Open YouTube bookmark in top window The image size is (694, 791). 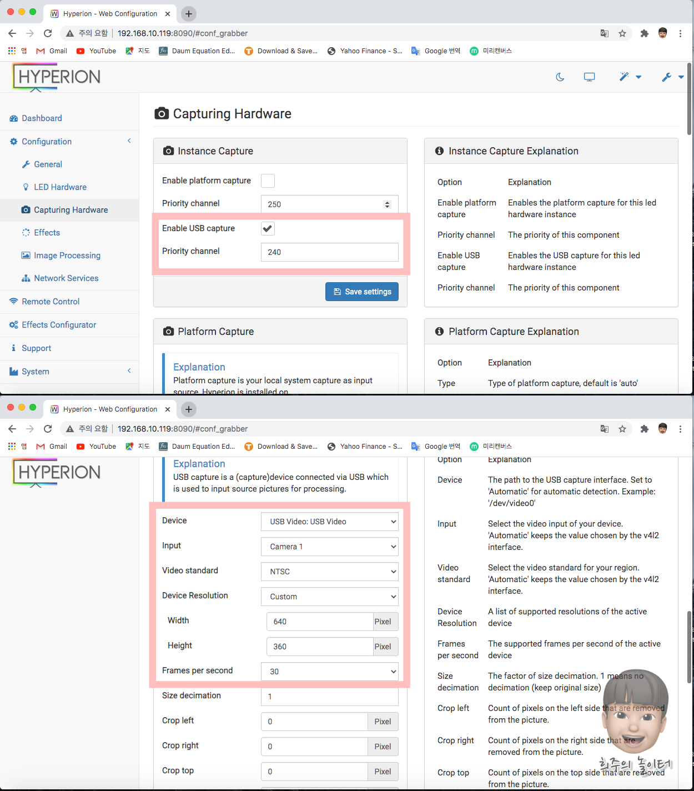96,51
